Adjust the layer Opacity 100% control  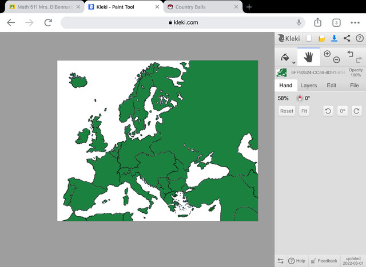(356, 72)
